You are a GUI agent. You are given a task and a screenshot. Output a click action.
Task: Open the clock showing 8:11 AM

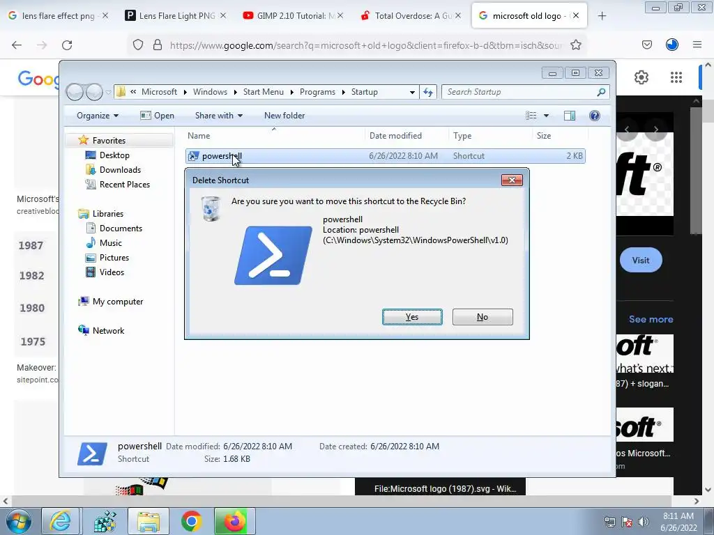pos(678,522)
